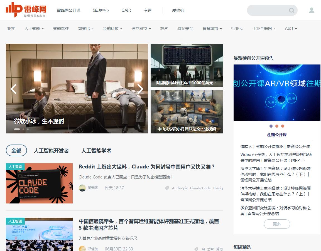The width and height of the screenshot is (321, 251).
Task: Switch to 人工智能学术 tab
Action: coord(96,151)
